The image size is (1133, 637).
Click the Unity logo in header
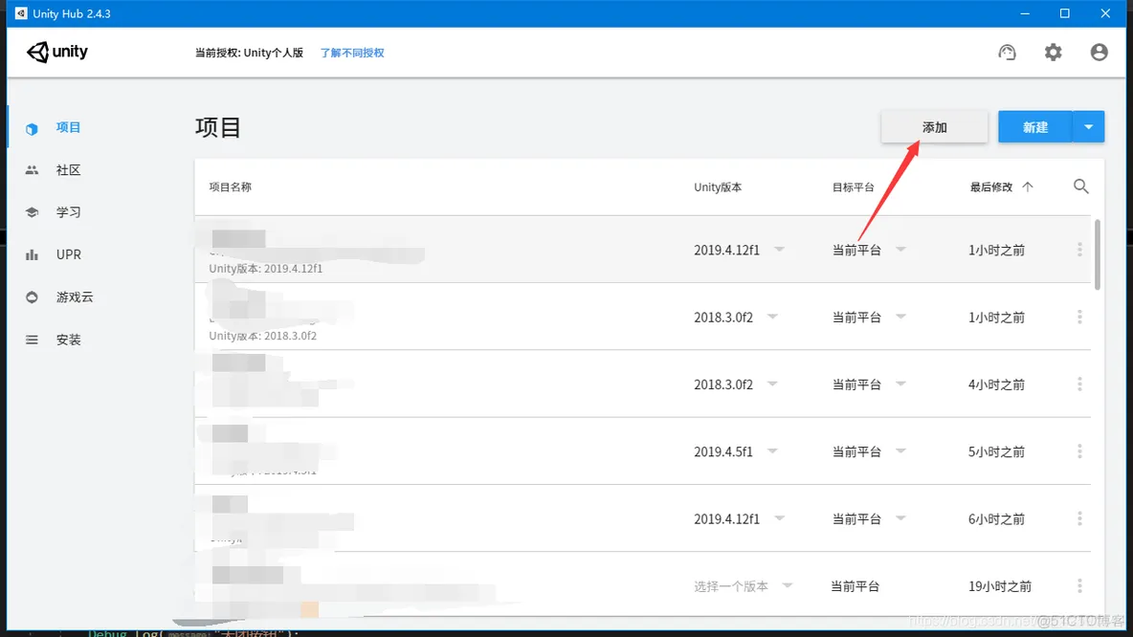point(57,52)
